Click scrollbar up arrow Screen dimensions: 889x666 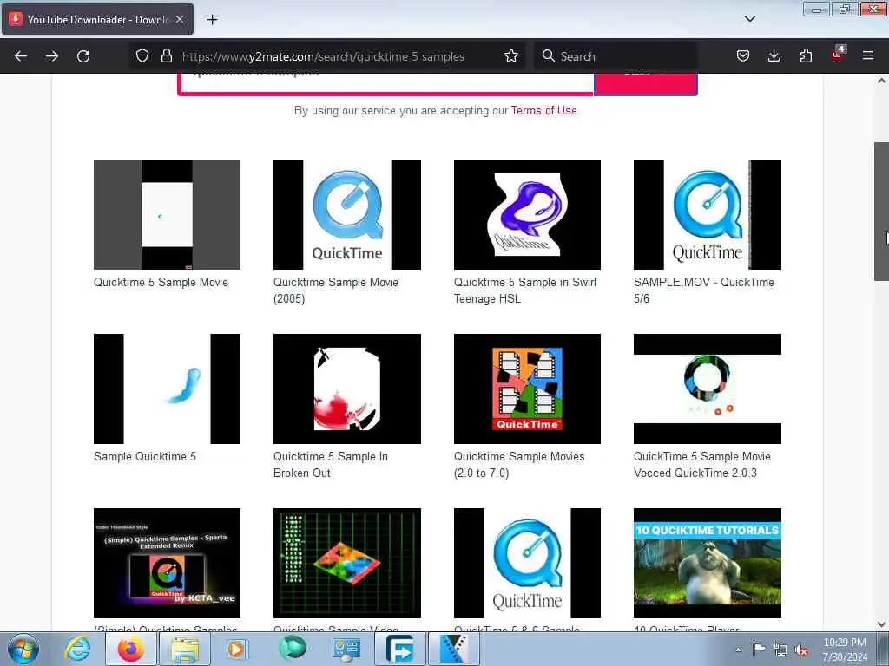881,81
